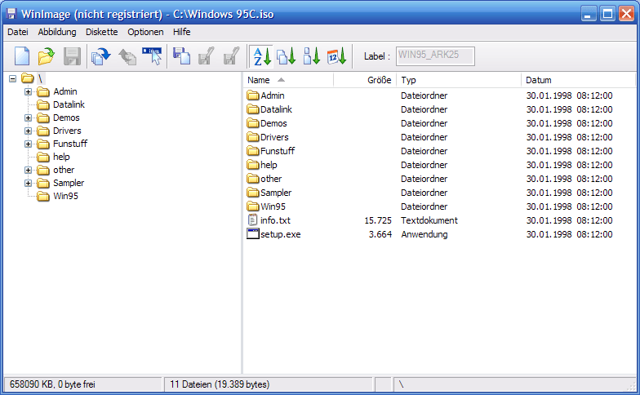Expand the Drivers tree node

click(28, 131)
